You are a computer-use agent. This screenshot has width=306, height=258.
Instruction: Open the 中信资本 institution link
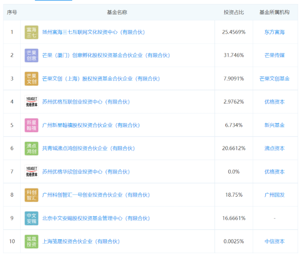click(x=274, y=241)
